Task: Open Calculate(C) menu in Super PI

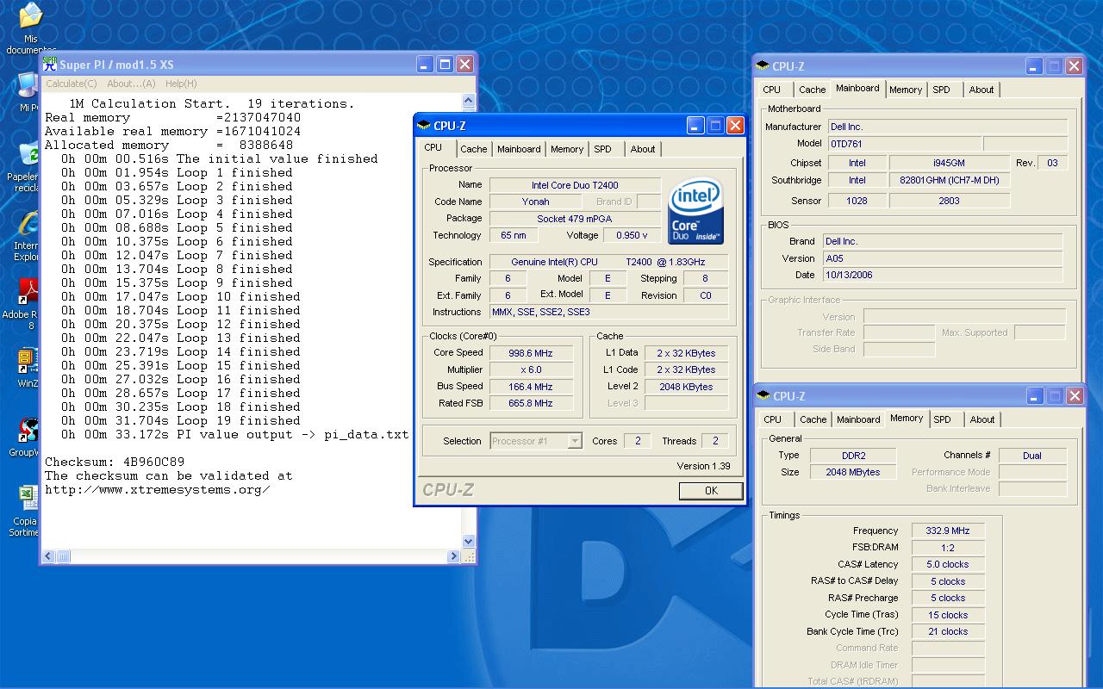Action: click(71, 84)
